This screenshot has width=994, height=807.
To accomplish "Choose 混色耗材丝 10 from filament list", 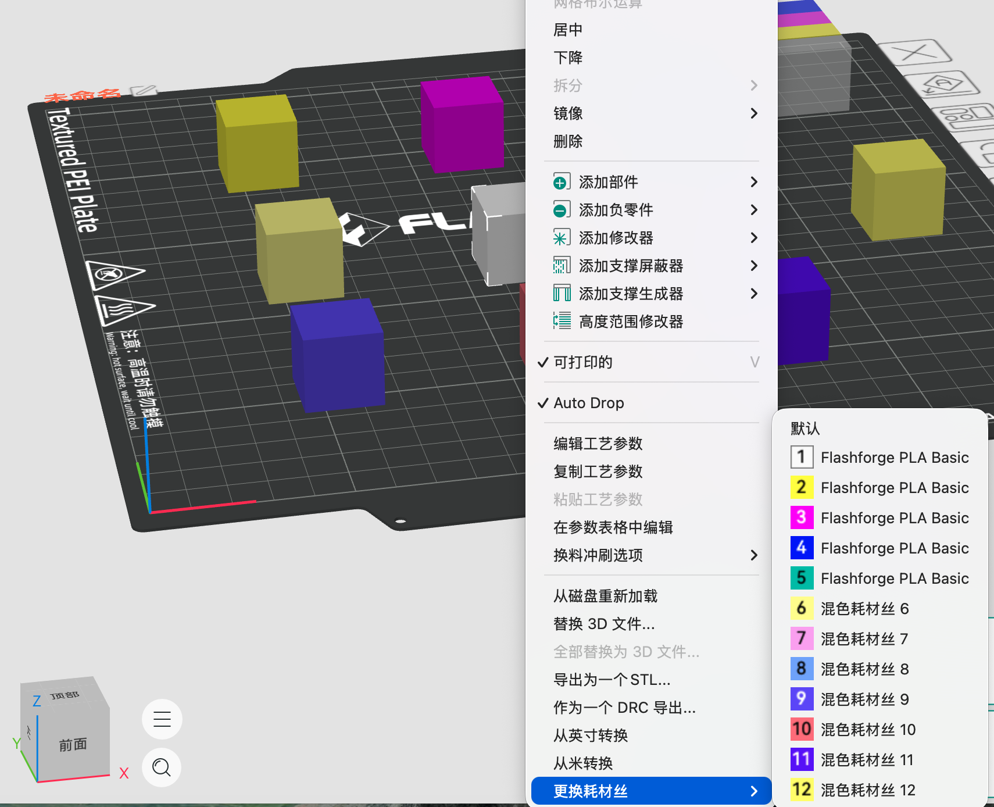I will tap(880, 730).
